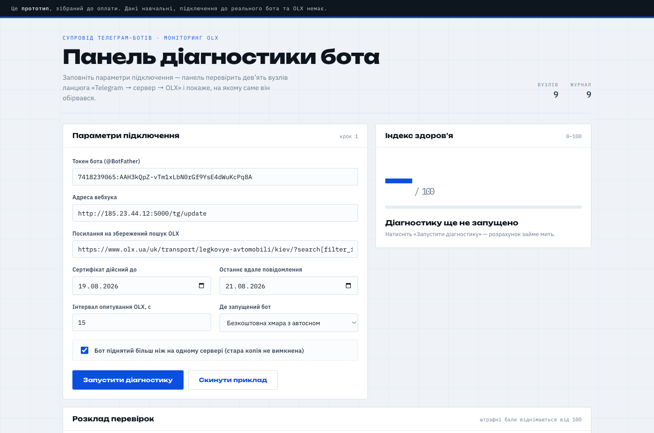The height and width of the screenshot is (433, 654).
Task: Click the '/ 100' score denominator
Action: coord(425,192)
